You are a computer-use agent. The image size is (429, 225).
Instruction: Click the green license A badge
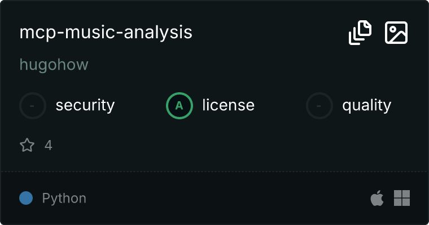(x=180, y=105)
